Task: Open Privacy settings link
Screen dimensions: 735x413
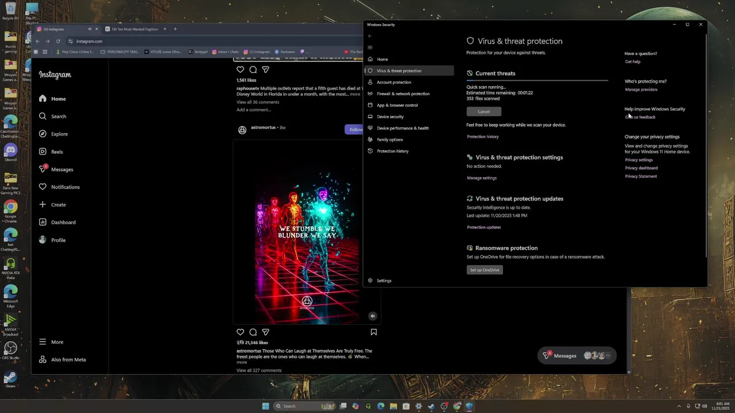Action: point(639,160)
